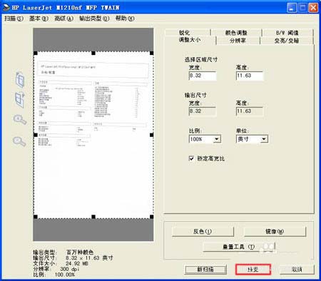Viewport: 321px width, 281px height.
Task: Minimize the HP LaserJet TWAIN window
Action: tap(292, 8)
